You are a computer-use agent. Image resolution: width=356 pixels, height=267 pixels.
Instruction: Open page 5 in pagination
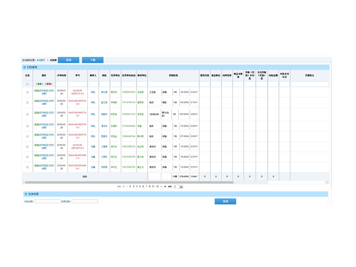click(140, 186)
